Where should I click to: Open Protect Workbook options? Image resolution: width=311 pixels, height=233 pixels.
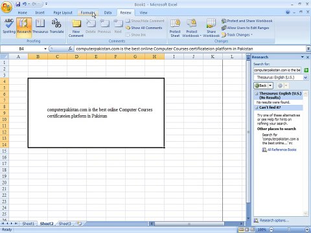pyautogui.click(x=191, y=28)
